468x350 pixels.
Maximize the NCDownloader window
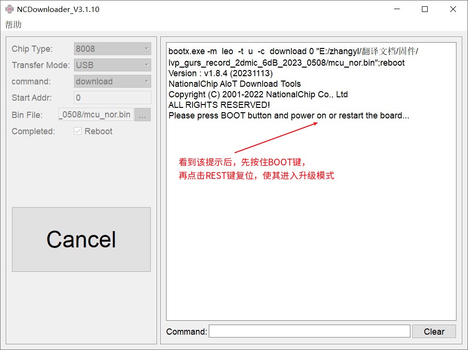(x=425, y=9)
